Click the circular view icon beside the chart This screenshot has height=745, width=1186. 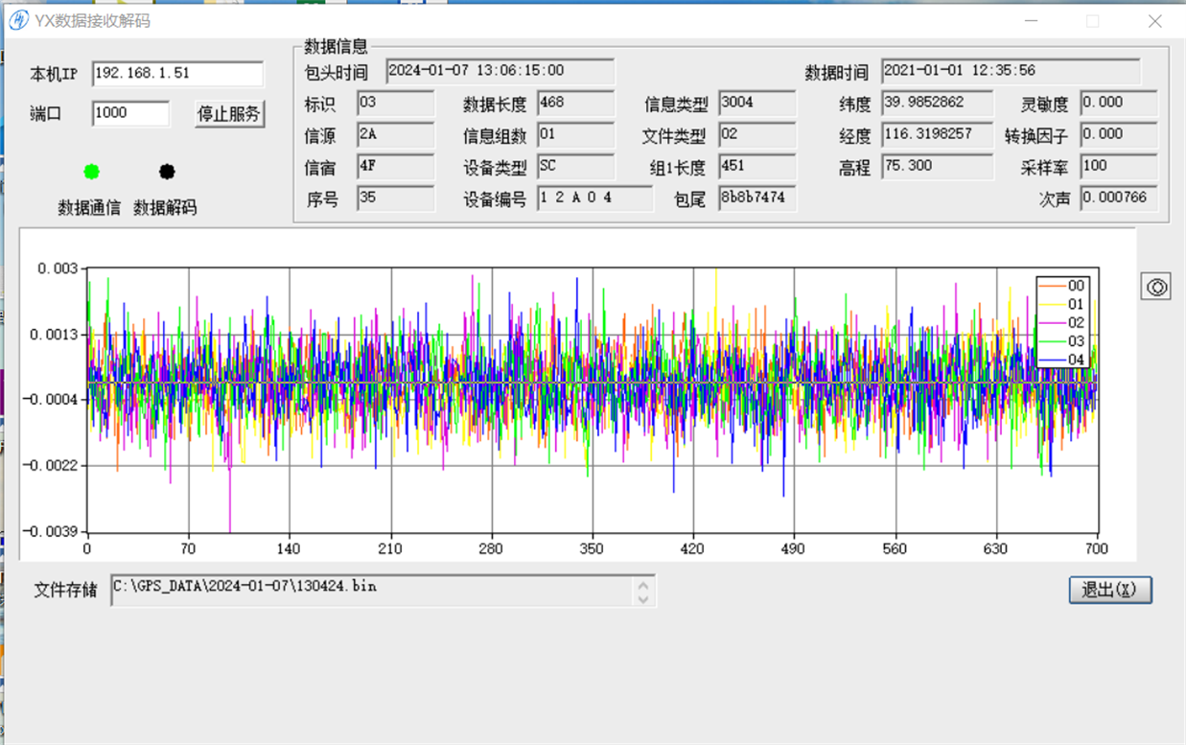(1156, 287)
